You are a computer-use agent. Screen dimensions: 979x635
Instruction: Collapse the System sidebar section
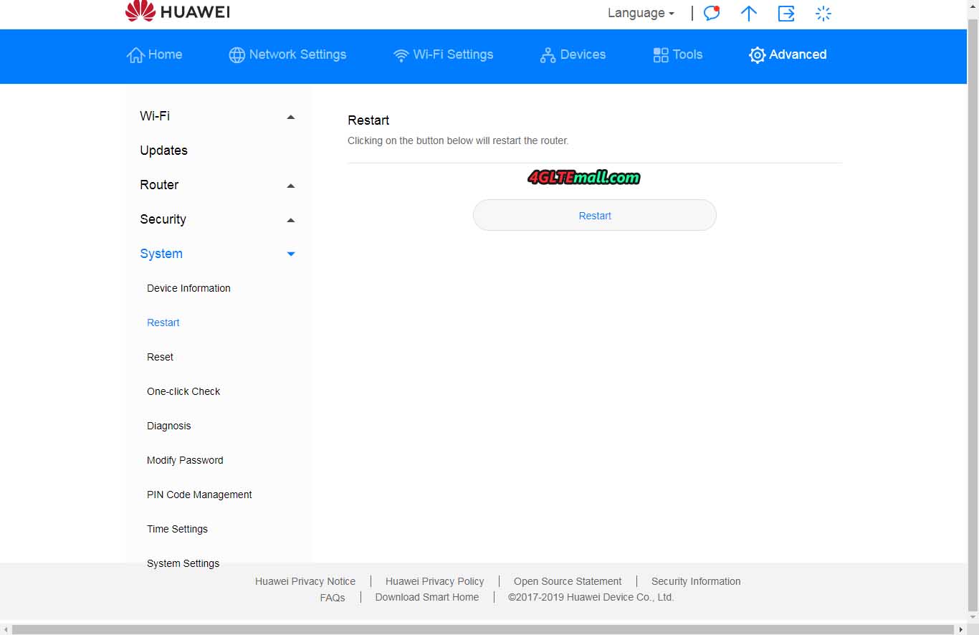(x=218, y=254)
